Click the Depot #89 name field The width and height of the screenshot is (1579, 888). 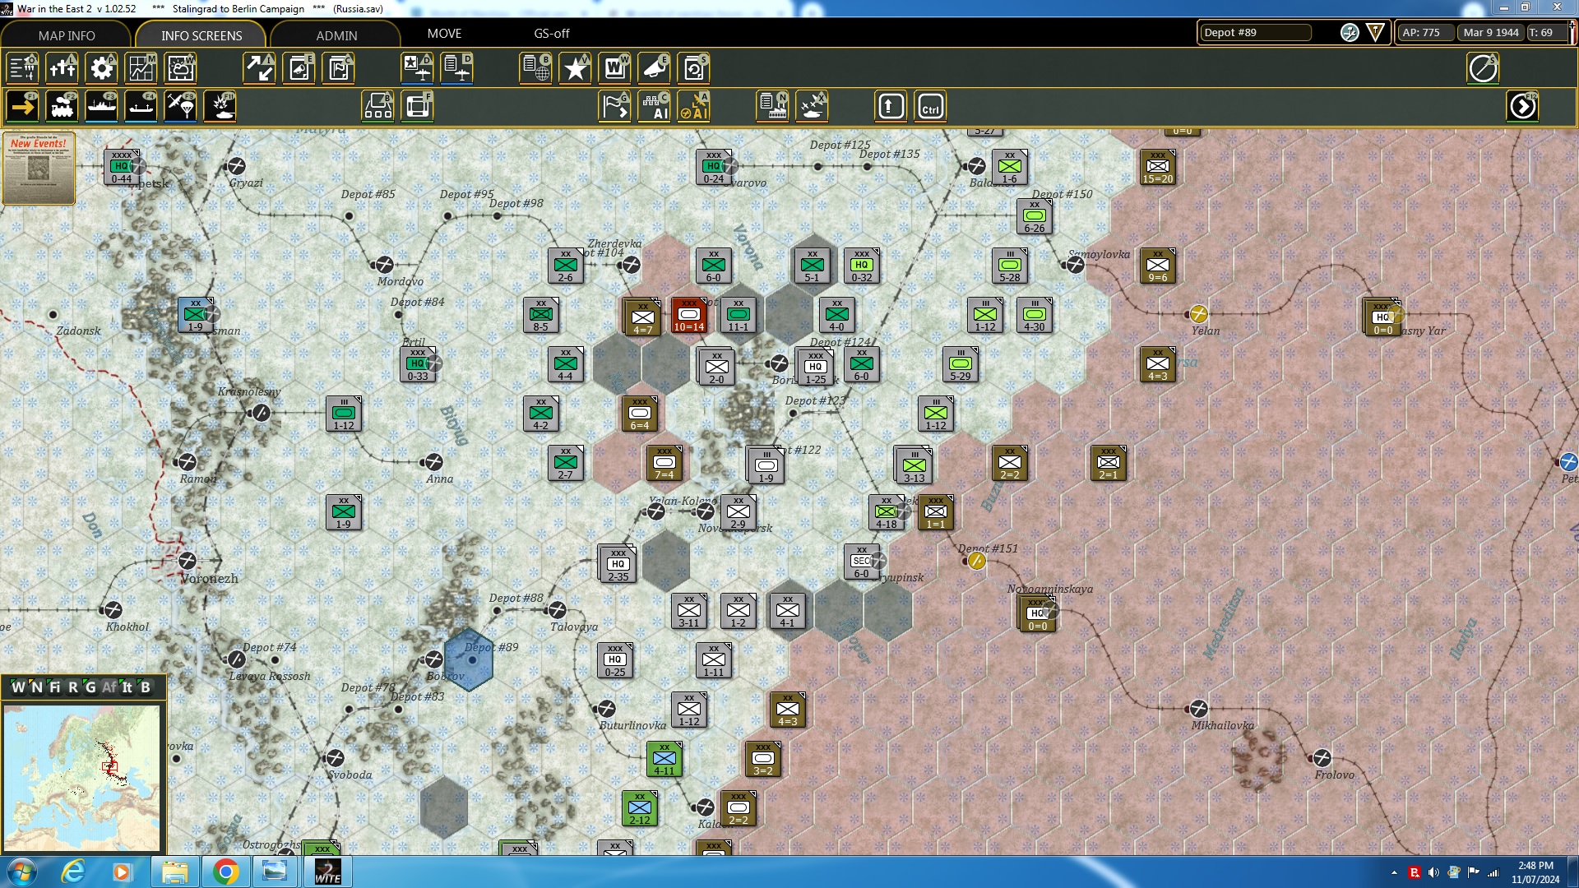click(x=1254, y=33)
